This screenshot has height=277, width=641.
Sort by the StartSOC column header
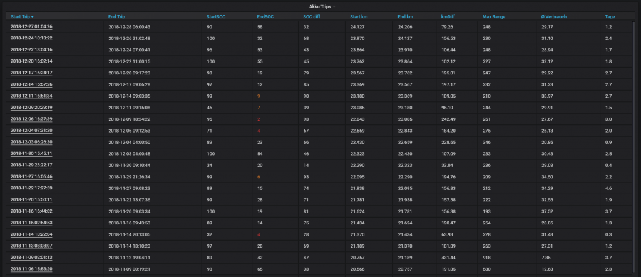(x=217, y=17)
